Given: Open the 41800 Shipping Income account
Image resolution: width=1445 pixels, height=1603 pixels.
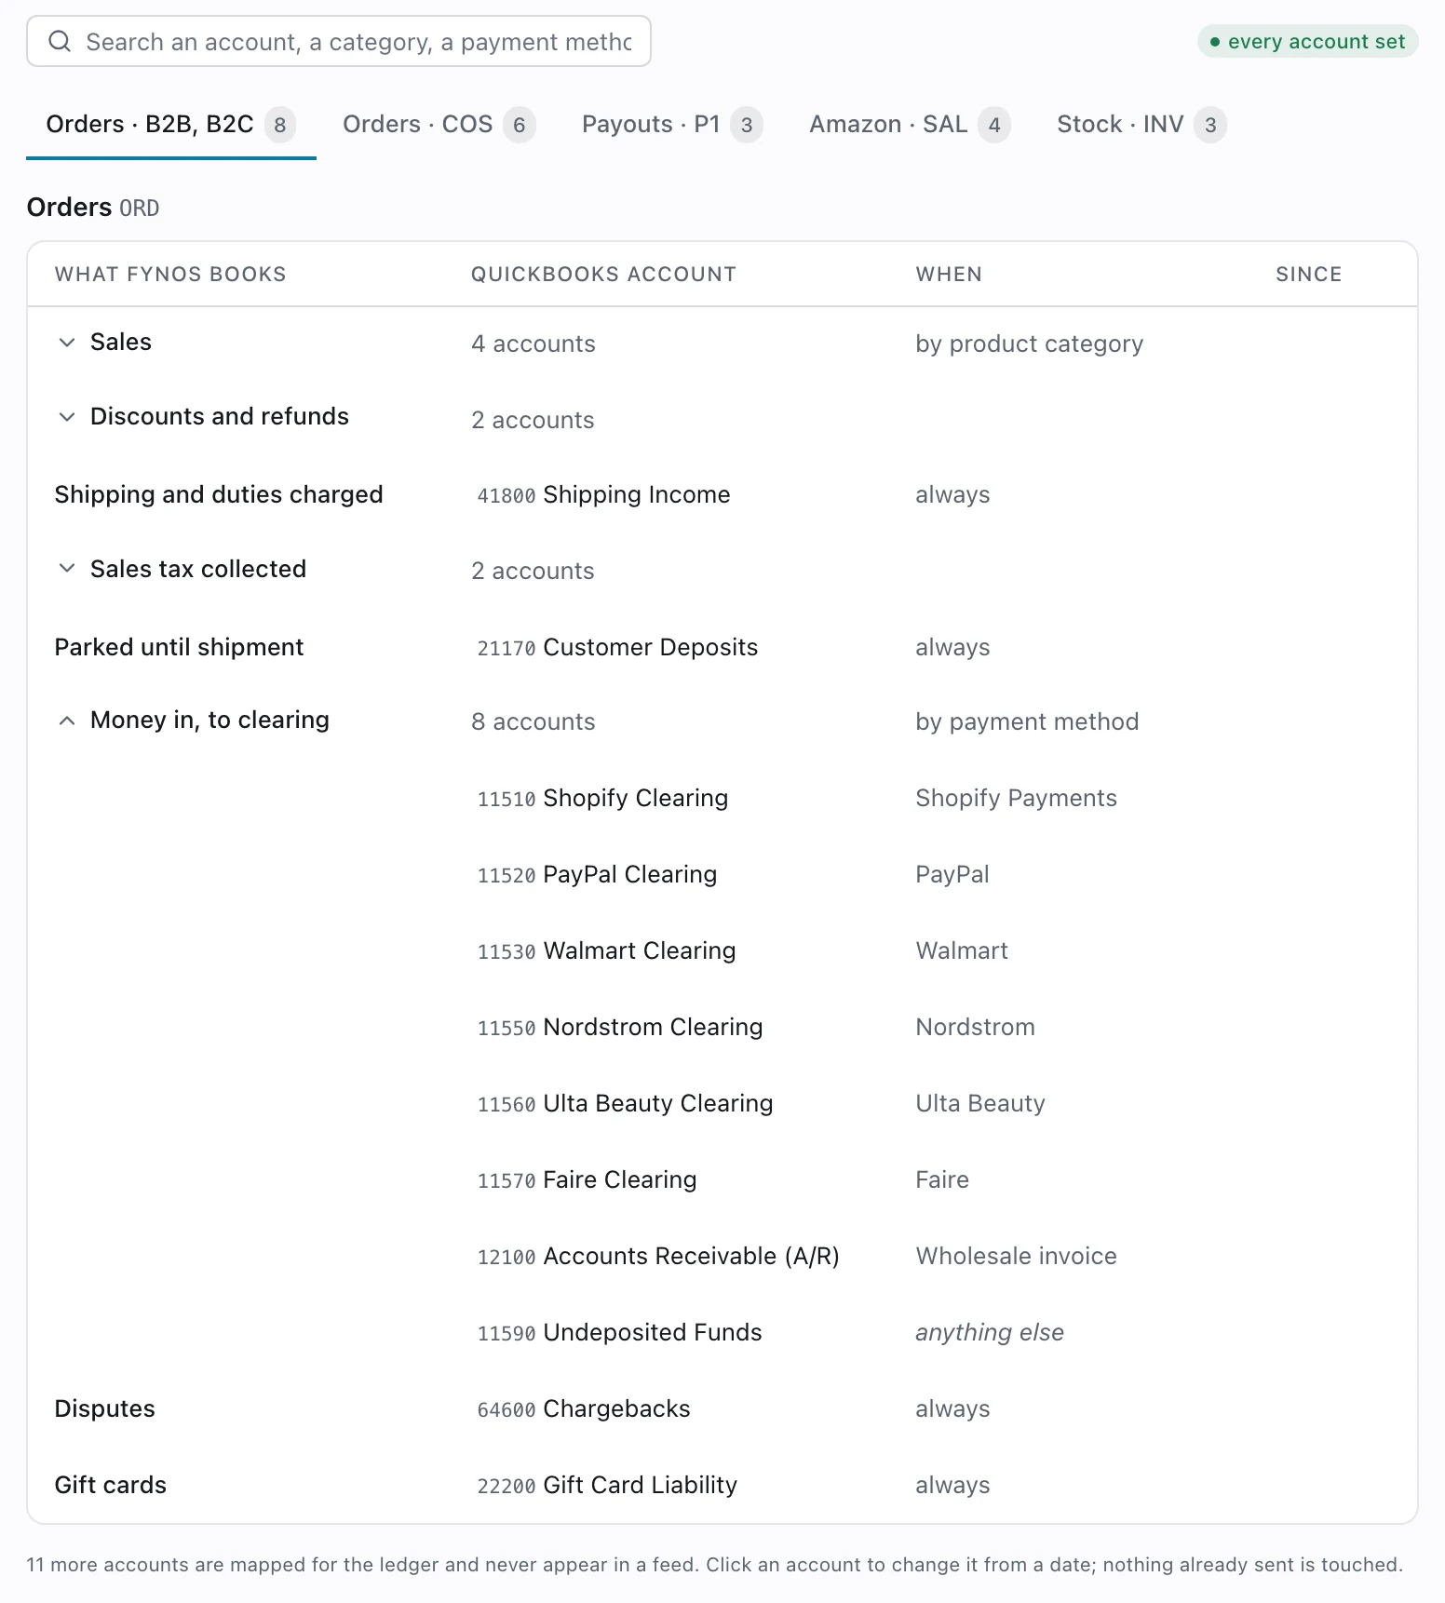Looking at the screenshot, I should 603,494.
